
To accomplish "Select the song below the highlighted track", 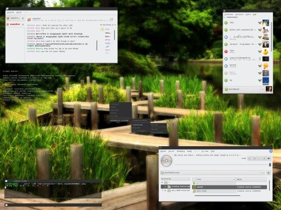I will 229,191.
